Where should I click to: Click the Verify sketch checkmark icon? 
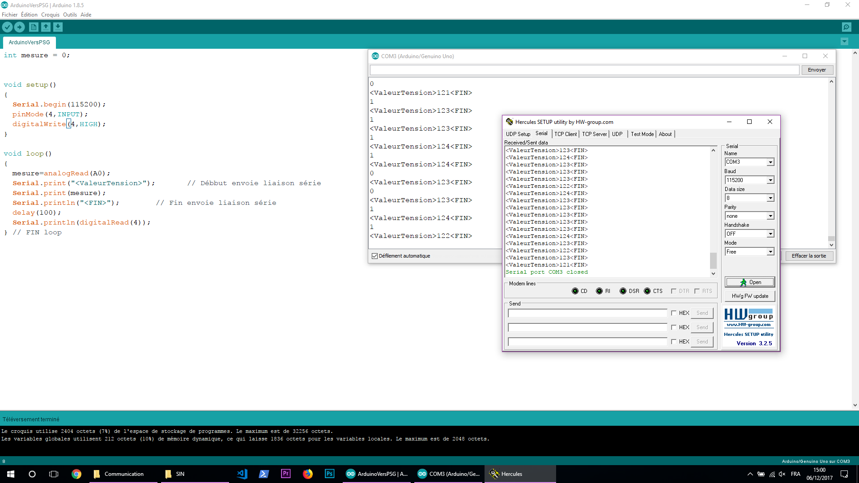[7, 27]
